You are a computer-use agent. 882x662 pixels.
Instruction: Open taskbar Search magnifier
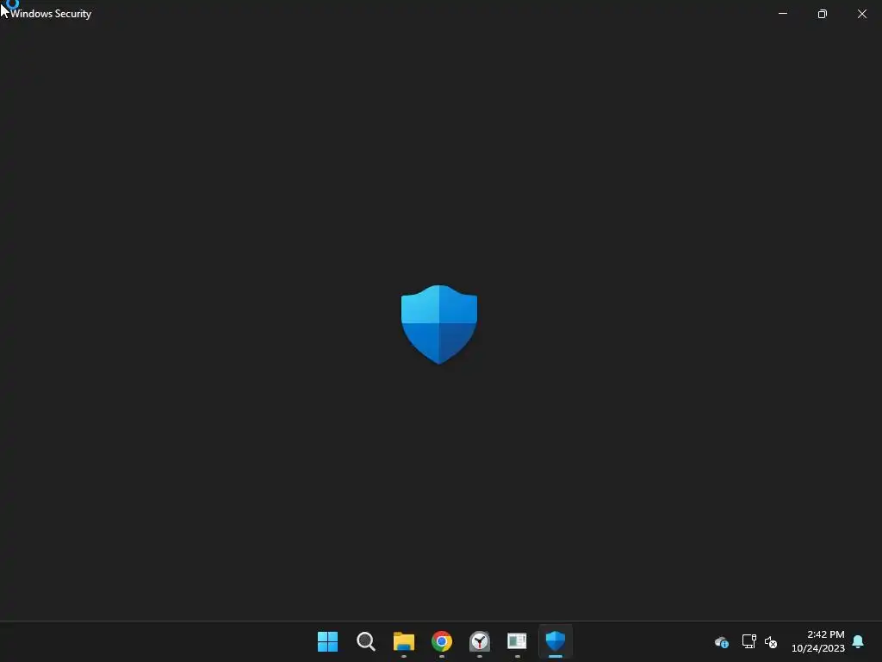(365, 641)
